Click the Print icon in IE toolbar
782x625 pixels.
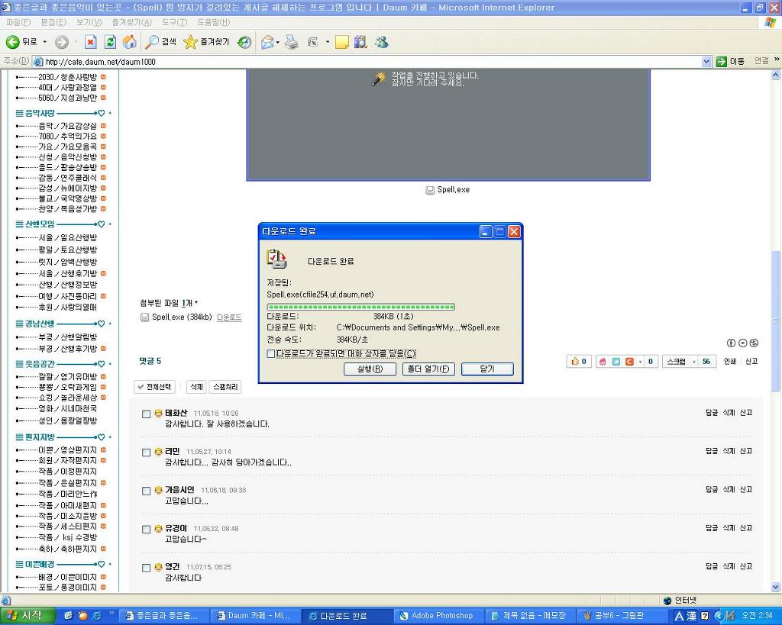[x=292, y=43]
